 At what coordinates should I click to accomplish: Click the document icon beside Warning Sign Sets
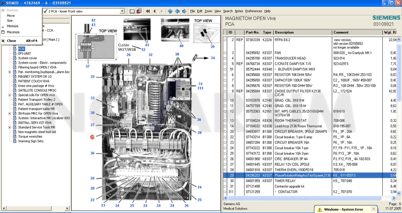tap(15, 141)
